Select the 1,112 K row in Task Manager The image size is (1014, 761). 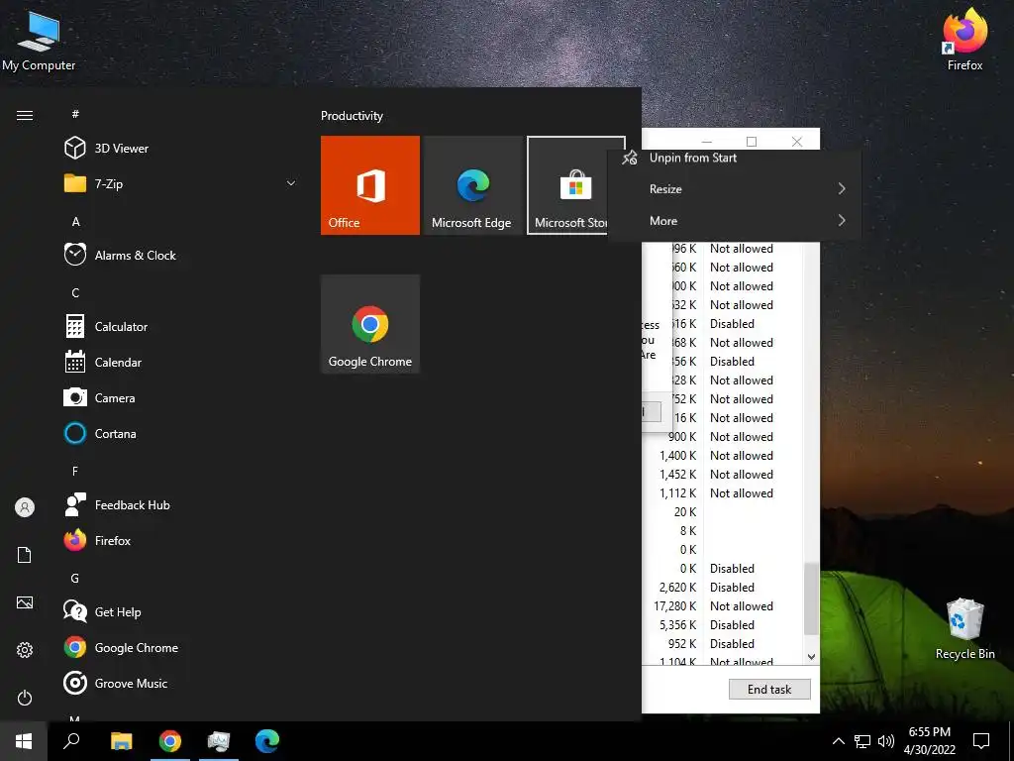tap(723, 493)
